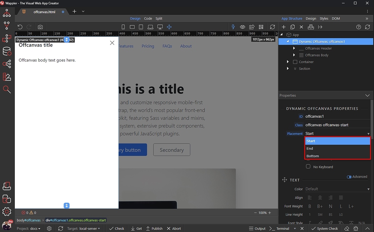Toggle the App Connect data preview eye icon

tap(242, 27)
